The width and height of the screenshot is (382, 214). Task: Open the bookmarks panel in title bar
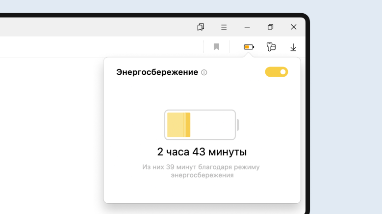tap(201, 27)
